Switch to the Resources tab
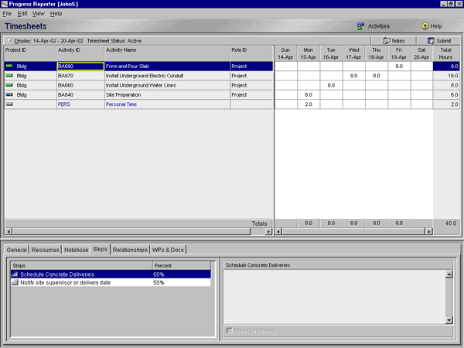464x348 pixels. pyautogui.click(x=46, y=250)
